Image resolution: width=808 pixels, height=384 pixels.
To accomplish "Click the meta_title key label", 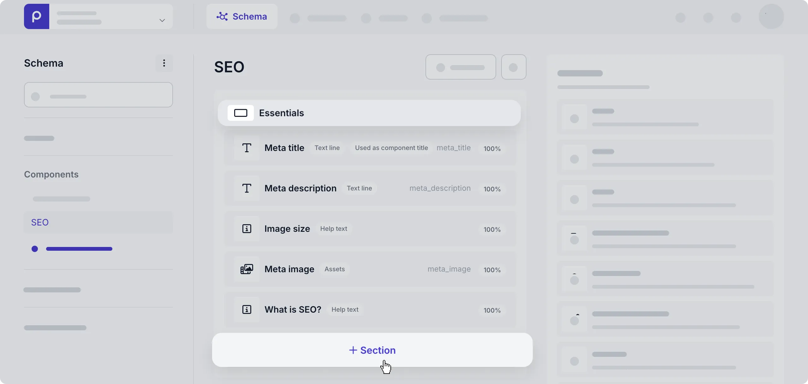I will click(454, 148).
